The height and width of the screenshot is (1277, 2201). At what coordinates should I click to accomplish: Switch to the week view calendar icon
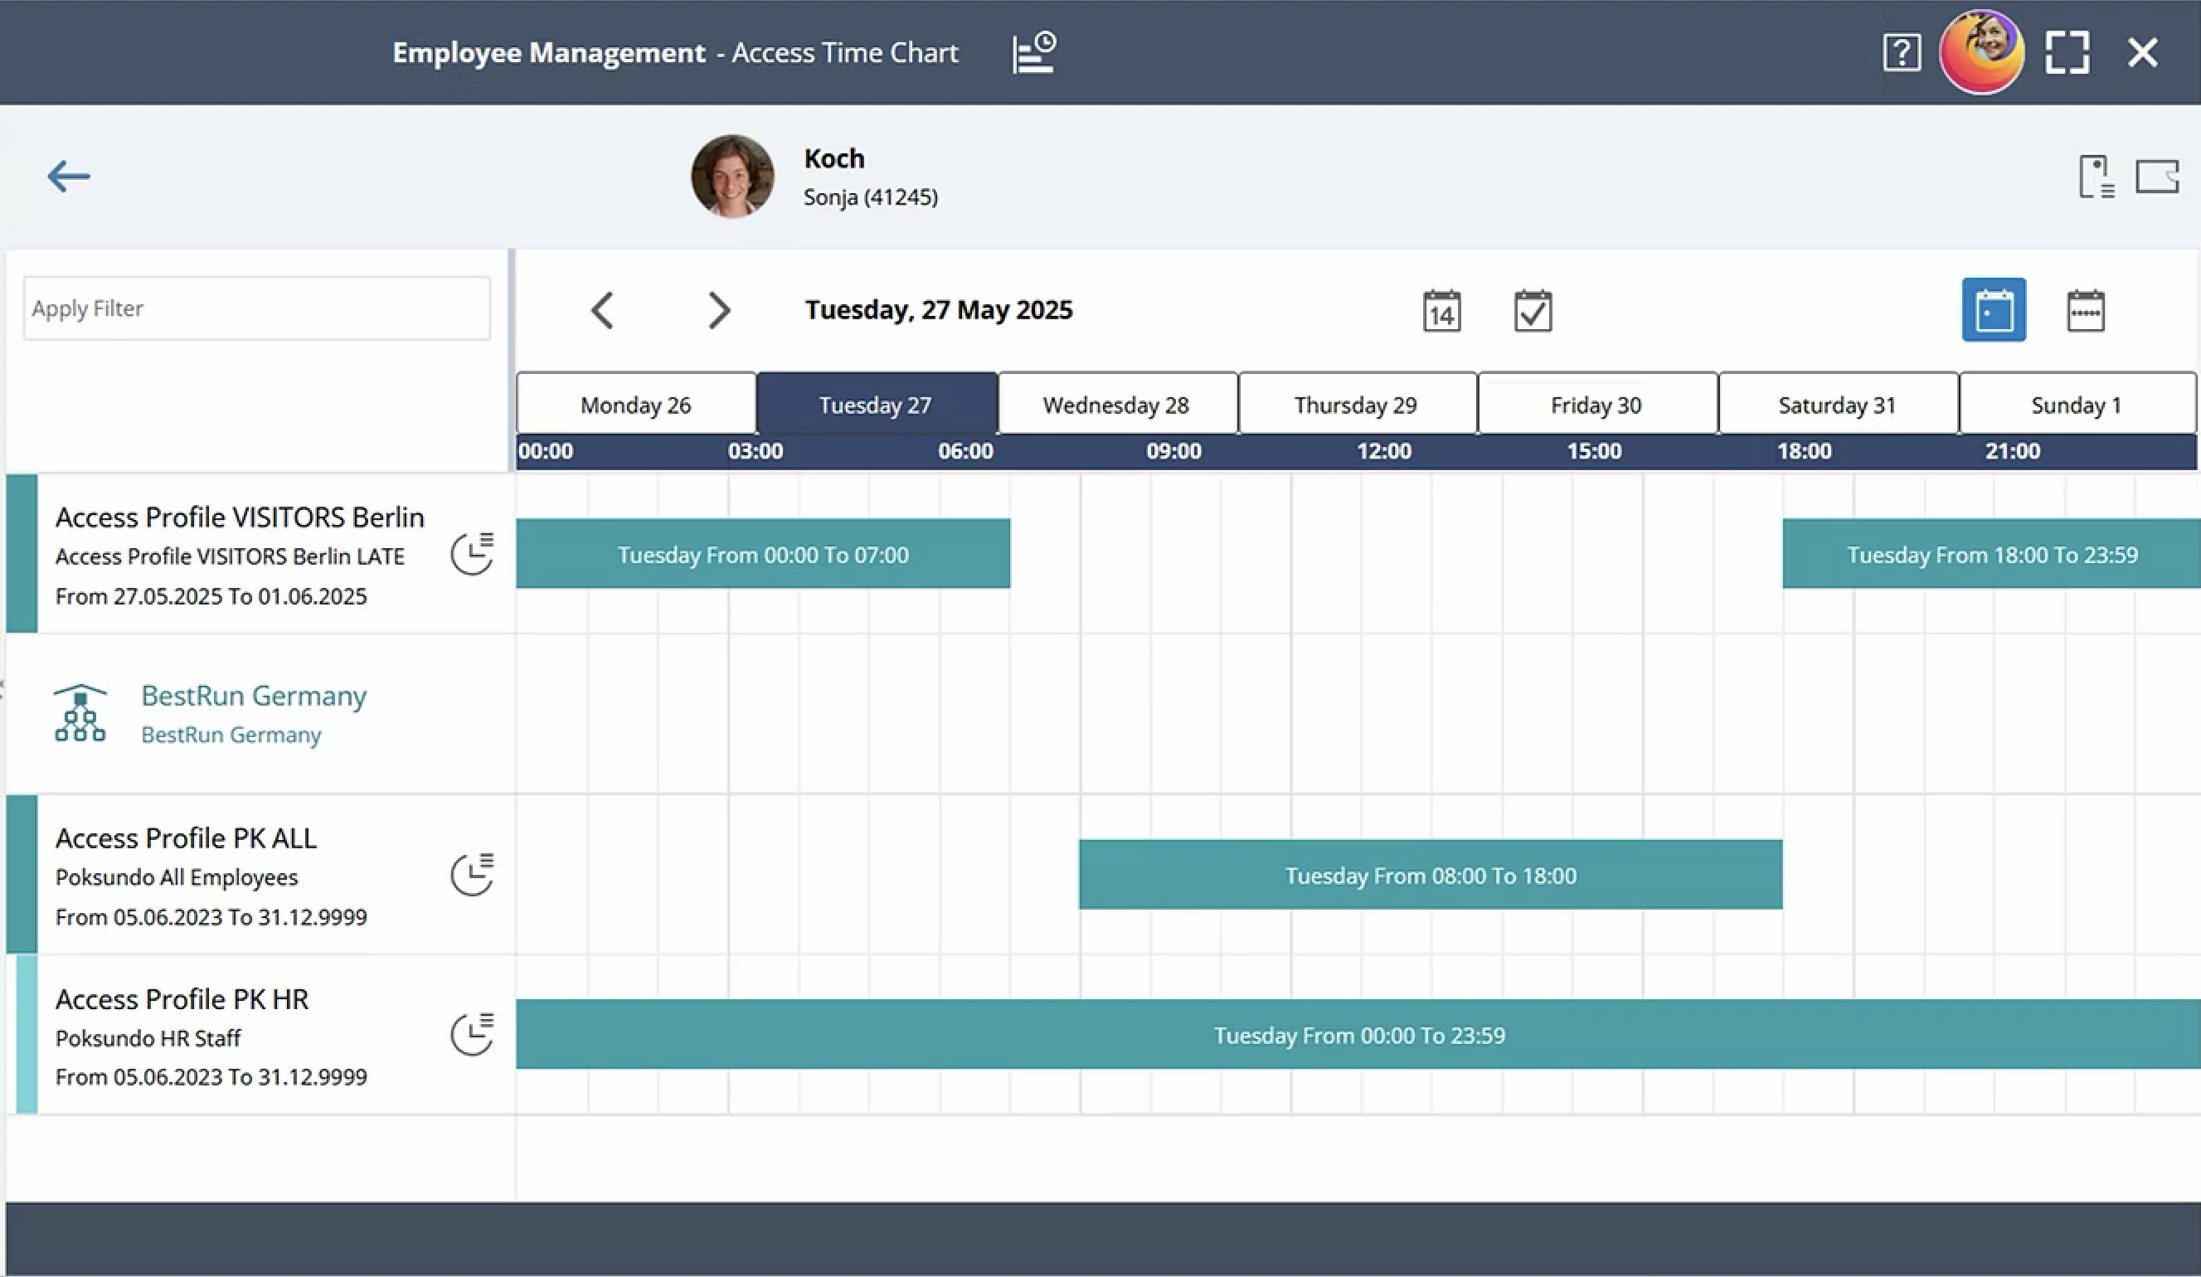click(2086, 310)
